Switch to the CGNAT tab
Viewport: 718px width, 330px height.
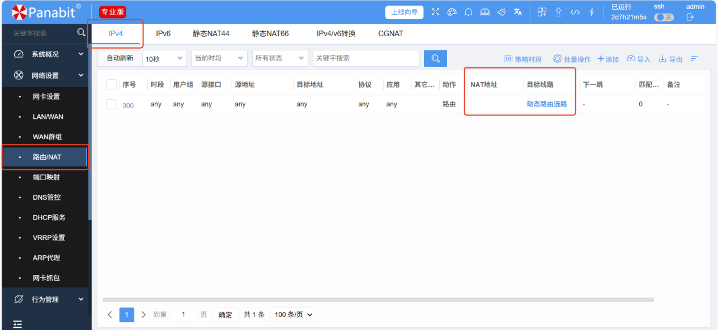390,33
